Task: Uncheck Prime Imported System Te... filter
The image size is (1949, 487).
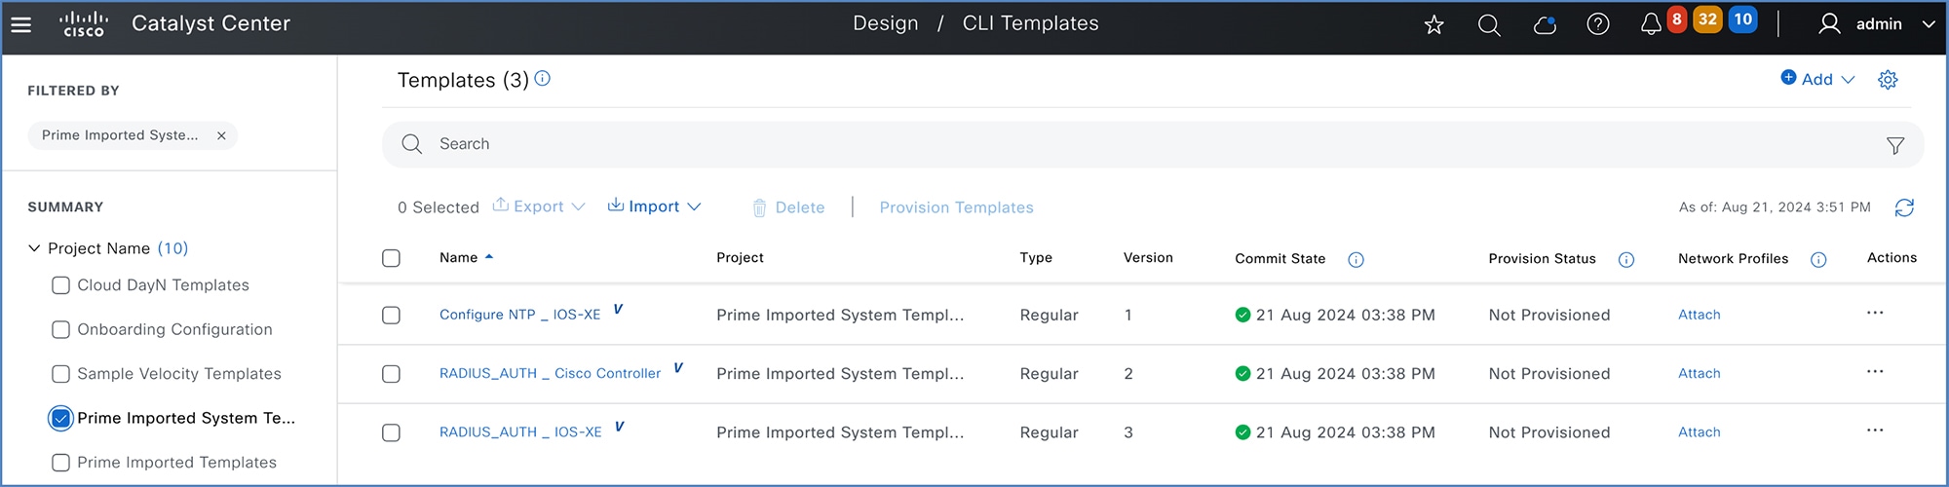Action: coord(60,418)
